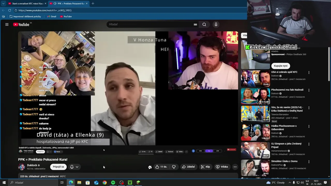The height and width of the screenshot is (186, 331).
Task: Play 'USA si zobralo späť KFC' thumbnail
Action: (x=255, y=79)
